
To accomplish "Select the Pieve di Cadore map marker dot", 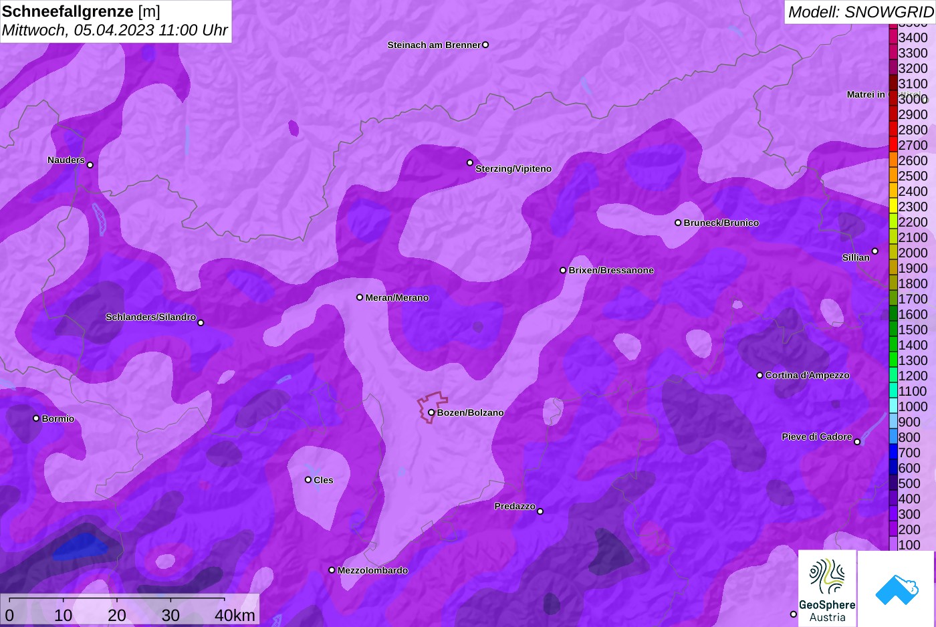I will (857, 442).
